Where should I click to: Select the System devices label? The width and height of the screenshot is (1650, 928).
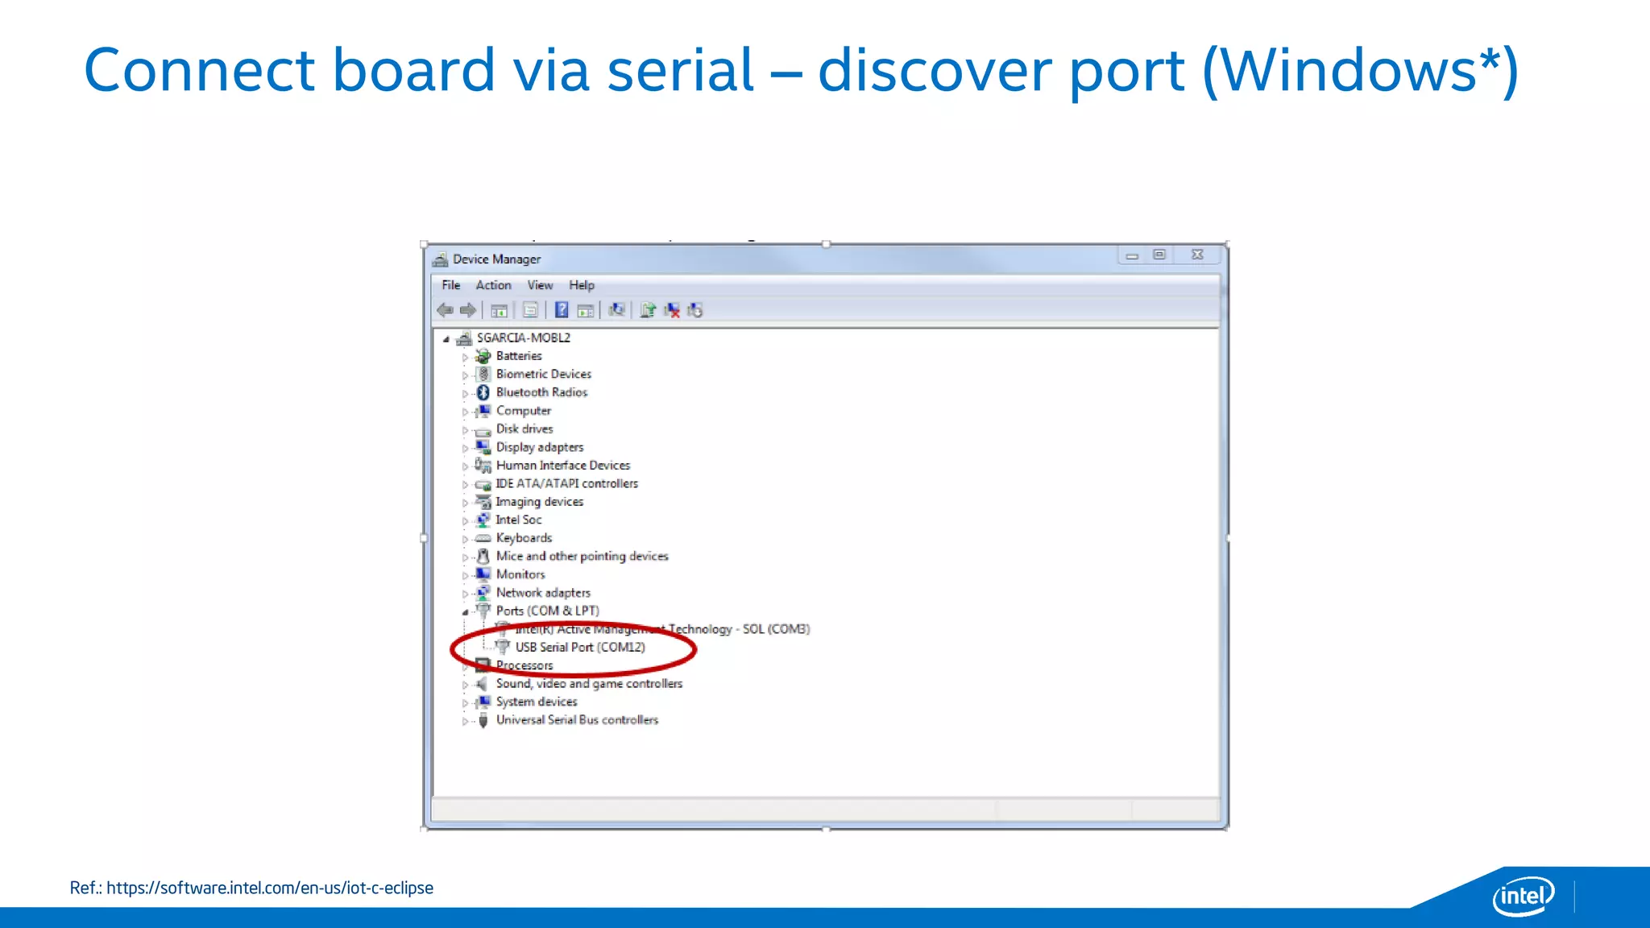pyautogui.click(x=537, y=702)
